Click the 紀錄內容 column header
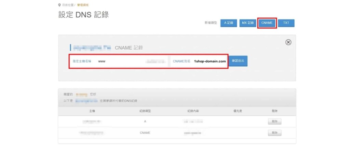 (193, 111)
